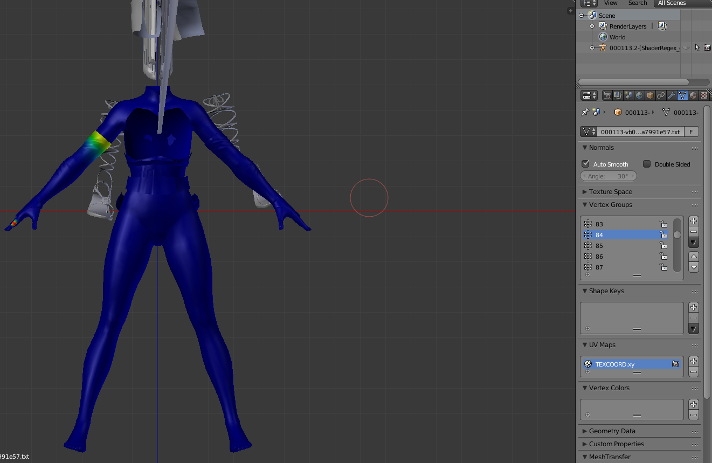Click the F fake user button
The height and width of the screenshot is (463, 712).
[x=691, y=132]
